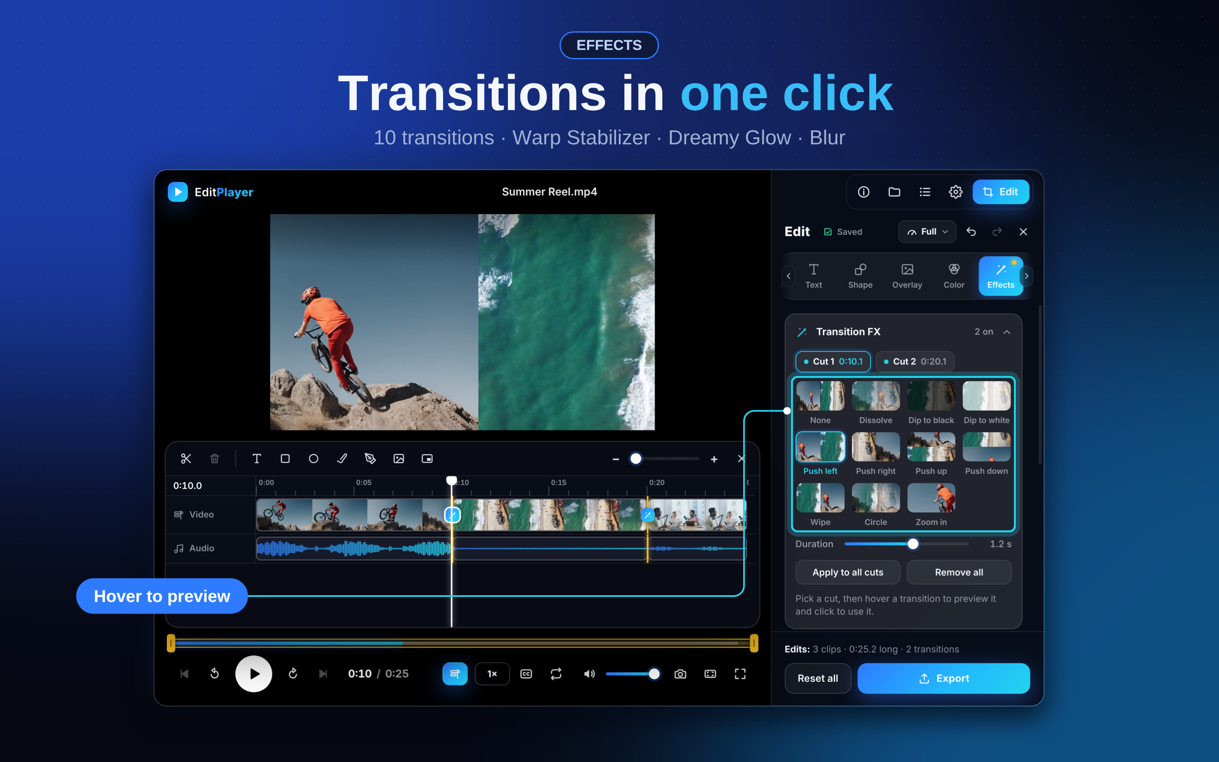Screen dimensions: 1219x762
Task: Choose the Dissolve transition thumbnail
Action: [875, 396]
